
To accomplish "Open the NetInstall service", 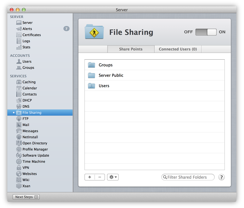I will tap(40, 137).
